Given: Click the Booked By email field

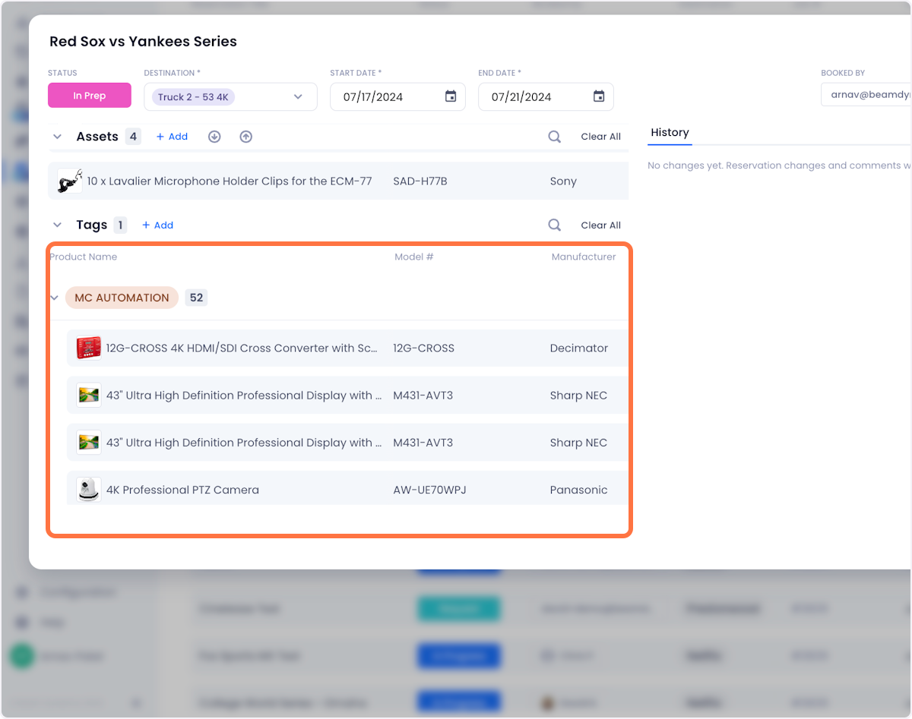Looking at the screenshot, I should click(x=866, y=95).
